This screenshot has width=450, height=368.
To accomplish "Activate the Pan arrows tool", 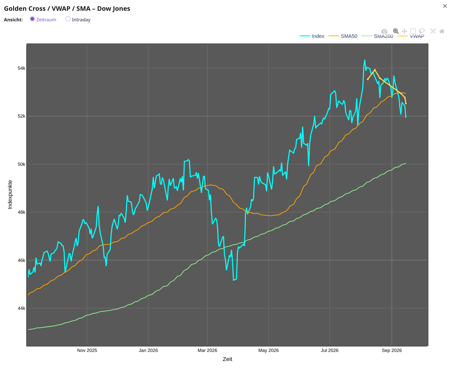I will 404,31.
